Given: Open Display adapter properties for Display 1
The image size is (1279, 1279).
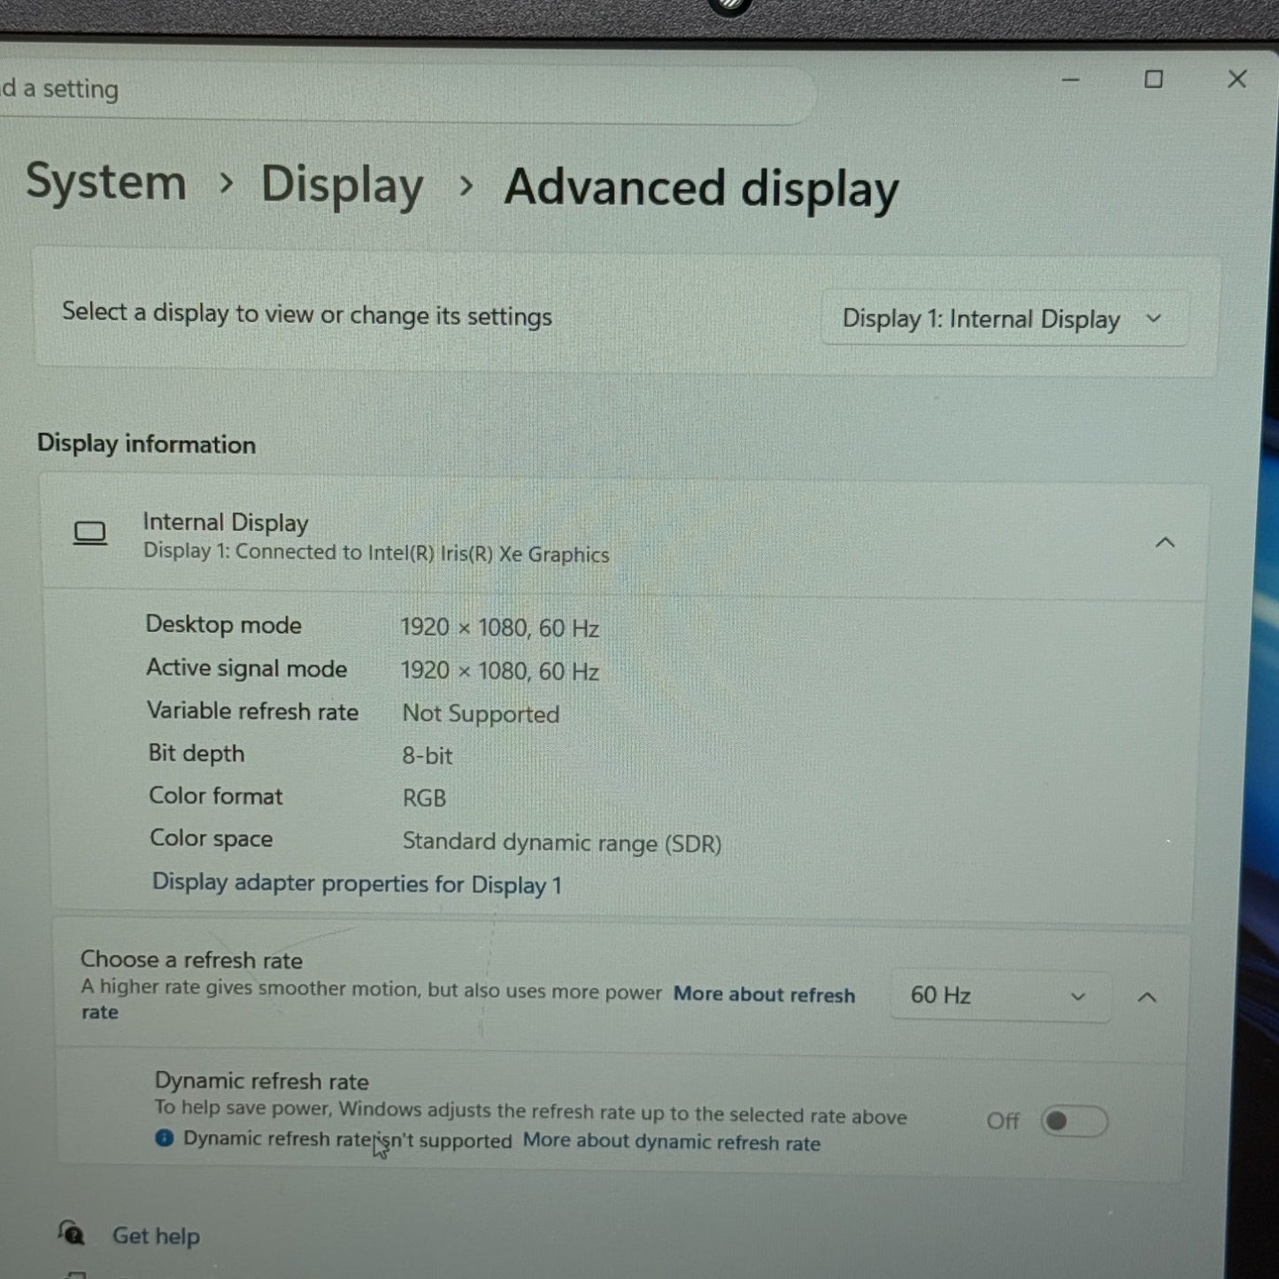Looking at the screenshot, I should point(357,883).
